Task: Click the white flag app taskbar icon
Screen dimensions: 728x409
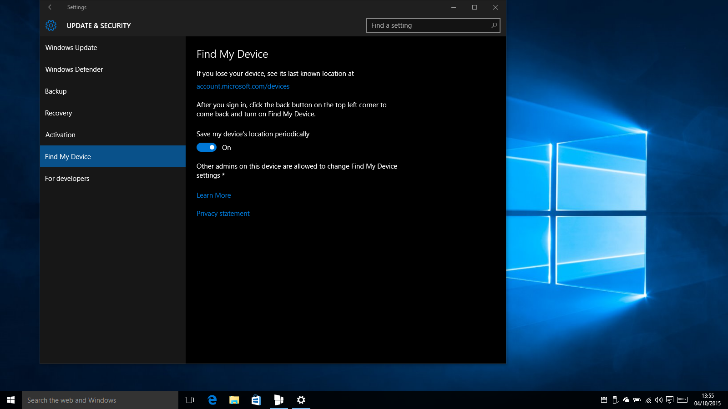Action: (x=279, y=400)
